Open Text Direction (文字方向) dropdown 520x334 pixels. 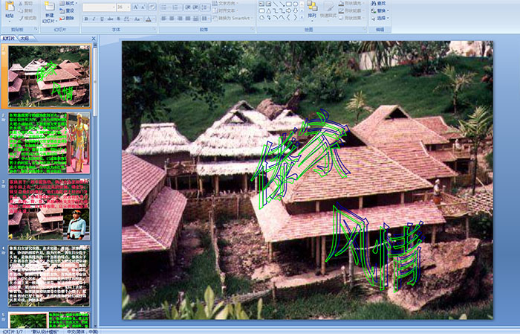[226, 3]
